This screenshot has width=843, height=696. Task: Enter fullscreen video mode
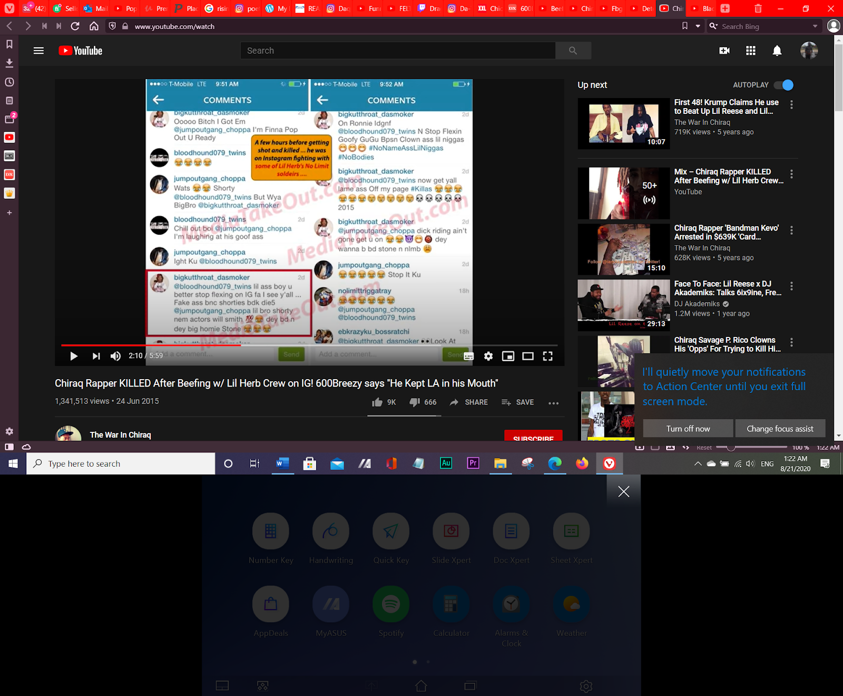pos(547,356)
